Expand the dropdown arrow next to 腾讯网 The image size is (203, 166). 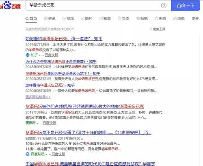(37, 123)
